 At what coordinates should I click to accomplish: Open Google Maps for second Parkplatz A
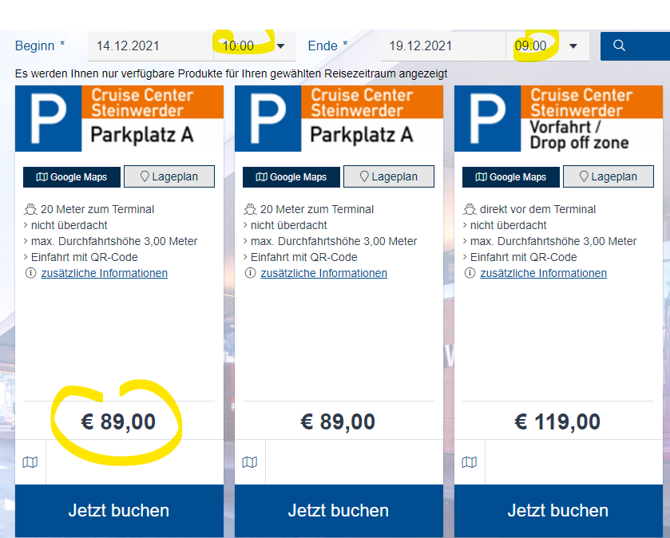click(291, 176)
